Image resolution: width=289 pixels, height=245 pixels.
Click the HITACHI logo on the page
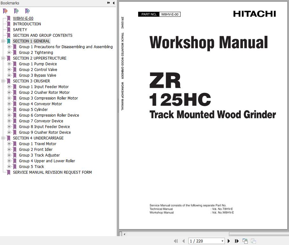[x=254, y=14]
